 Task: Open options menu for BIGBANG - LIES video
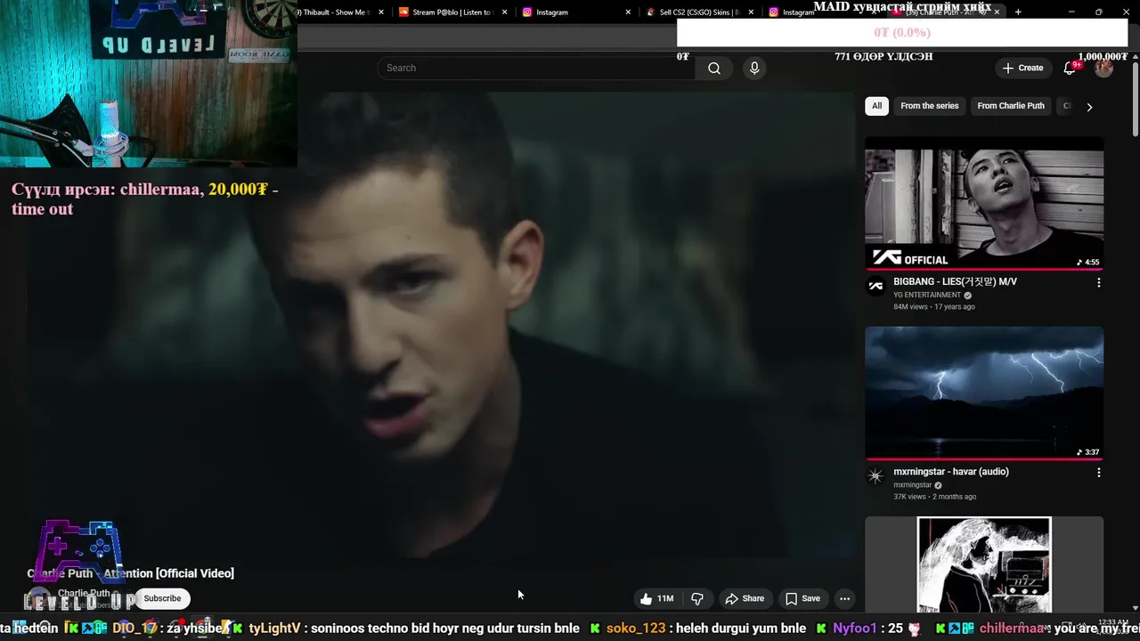1098,282
